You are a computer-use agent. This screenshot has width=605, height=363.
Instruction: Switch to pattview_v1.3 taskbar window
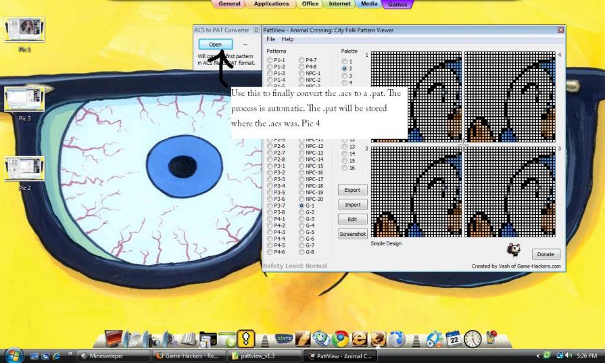click(264, 356)
